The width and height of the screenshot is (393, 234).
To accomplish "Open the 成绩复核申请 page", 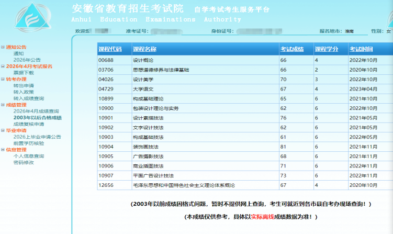I will [29, 124].
